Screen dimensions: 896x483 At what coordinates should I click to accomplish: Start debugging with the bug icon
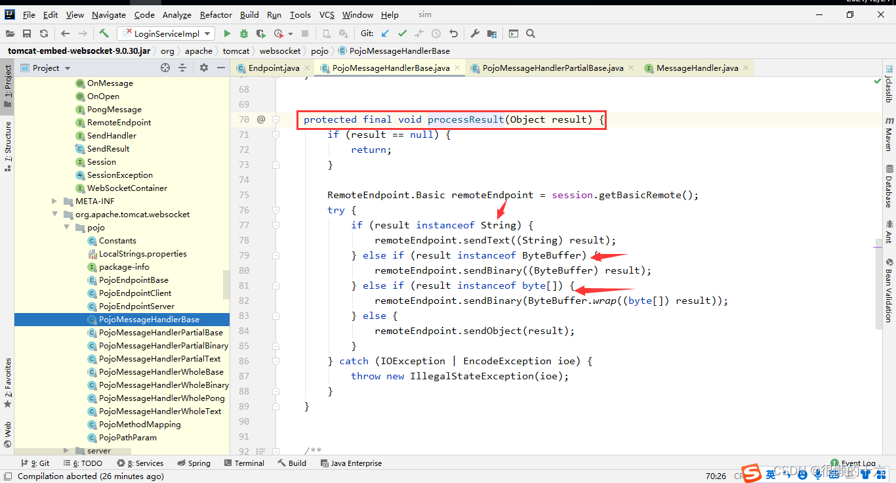click(244, 33)
